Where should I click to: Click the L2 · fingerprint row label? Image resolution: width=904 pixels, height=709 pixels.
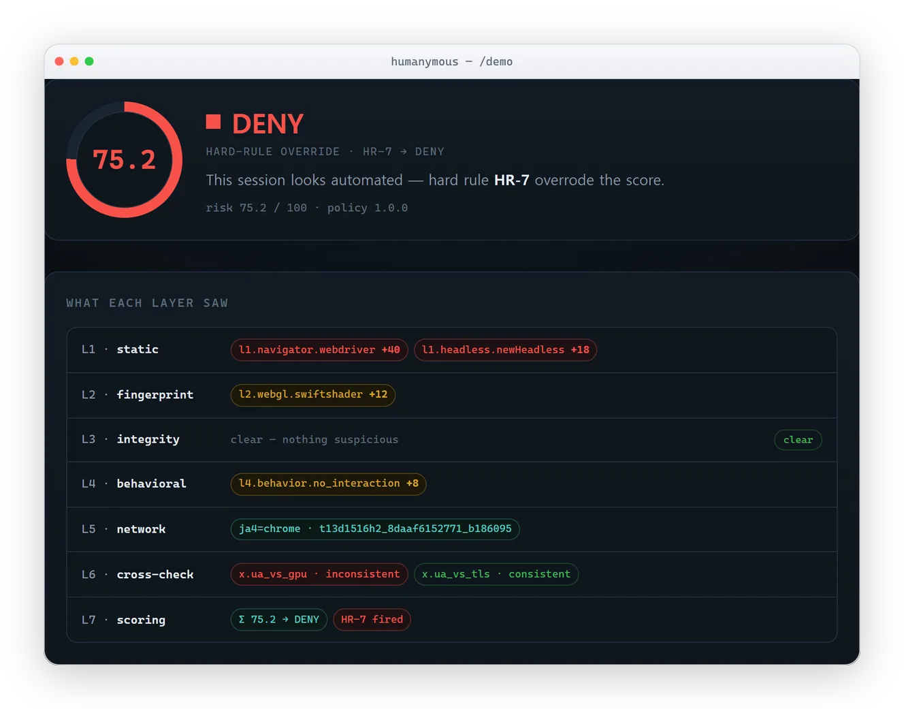pyautogui.click(x=138, y=395)
